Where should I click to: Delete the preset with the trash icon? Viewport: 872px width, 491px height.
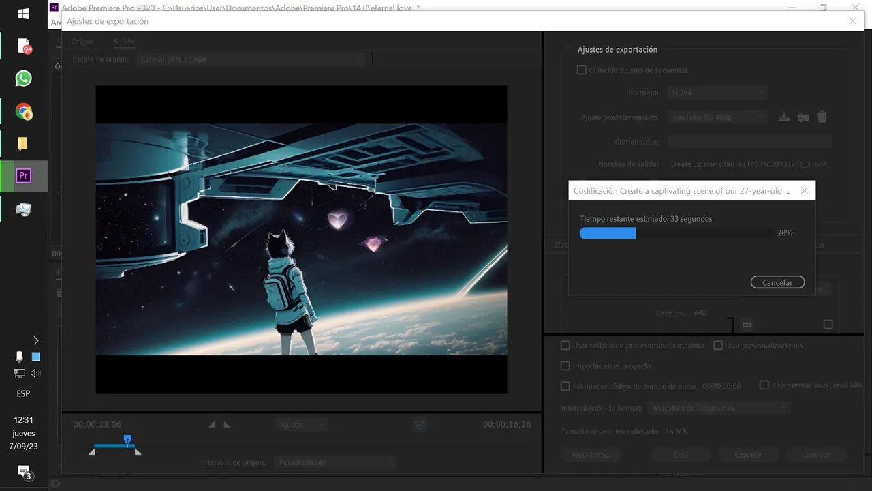(822, 117)
